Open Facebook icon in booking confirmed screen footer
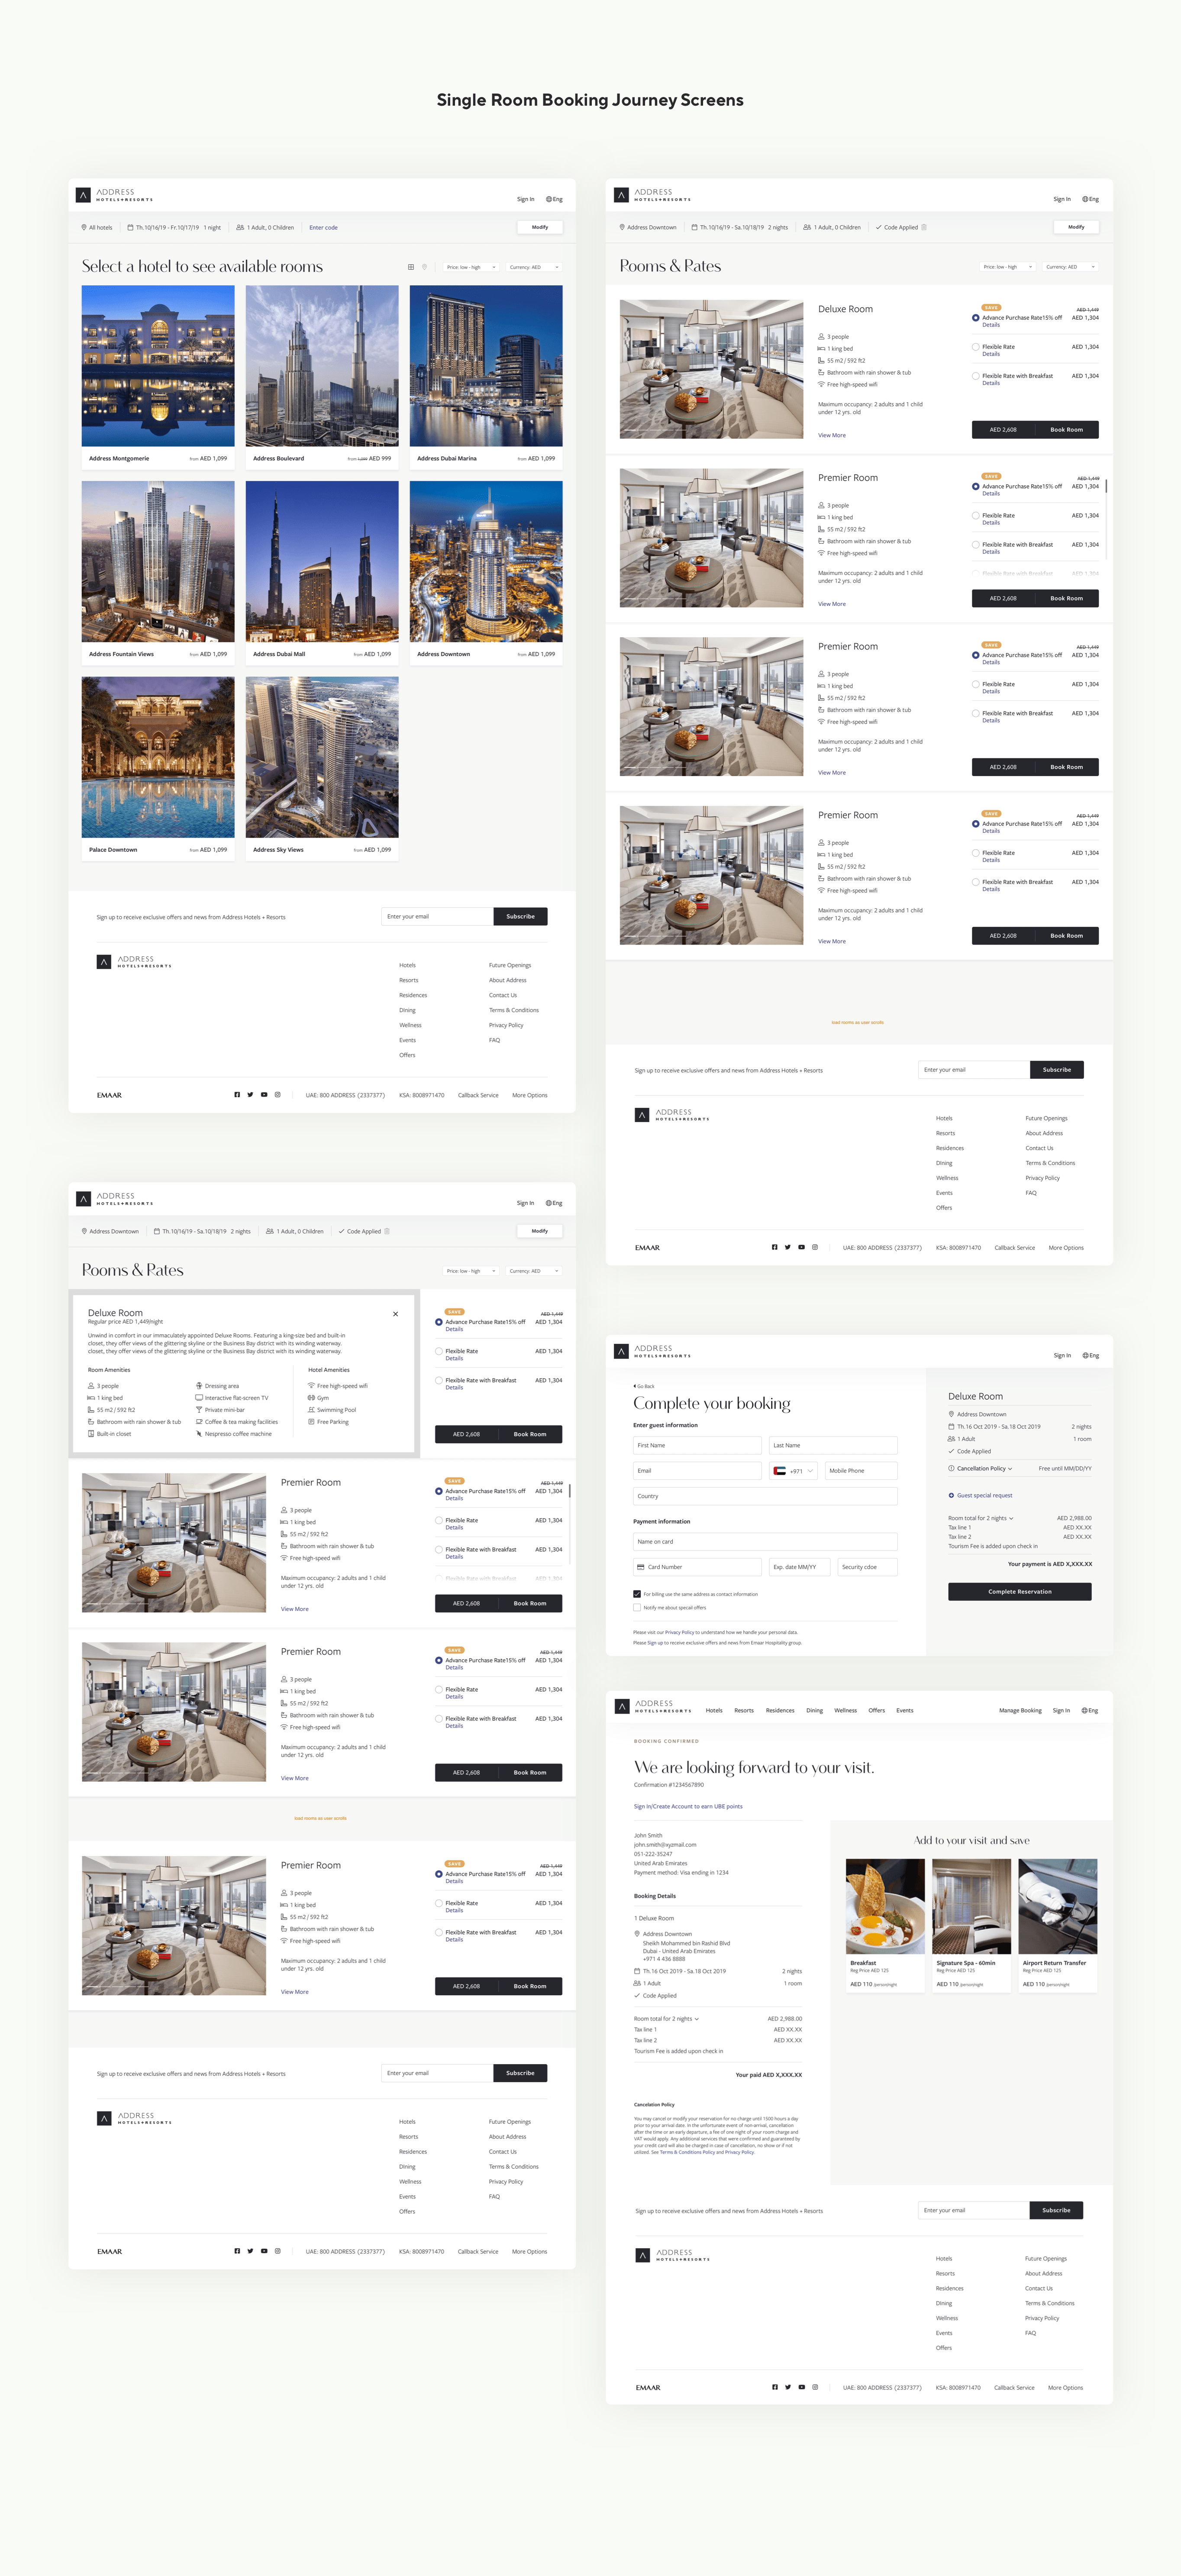The height and width of the screenshot is (2576, 1181). [x=775, y=2387]
